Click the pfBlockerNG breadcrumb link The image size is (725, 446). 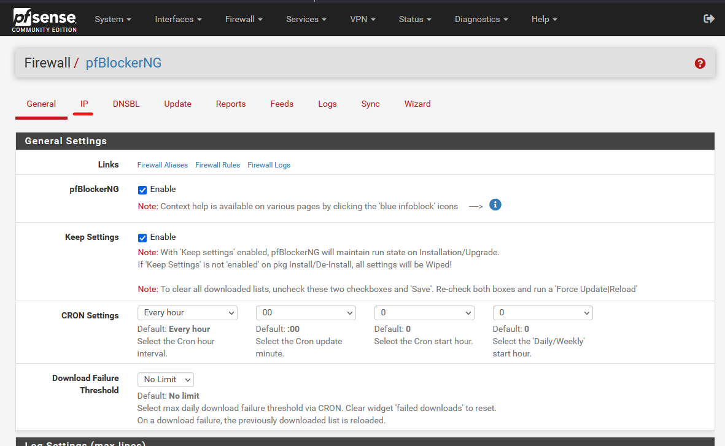coord(123,63)
